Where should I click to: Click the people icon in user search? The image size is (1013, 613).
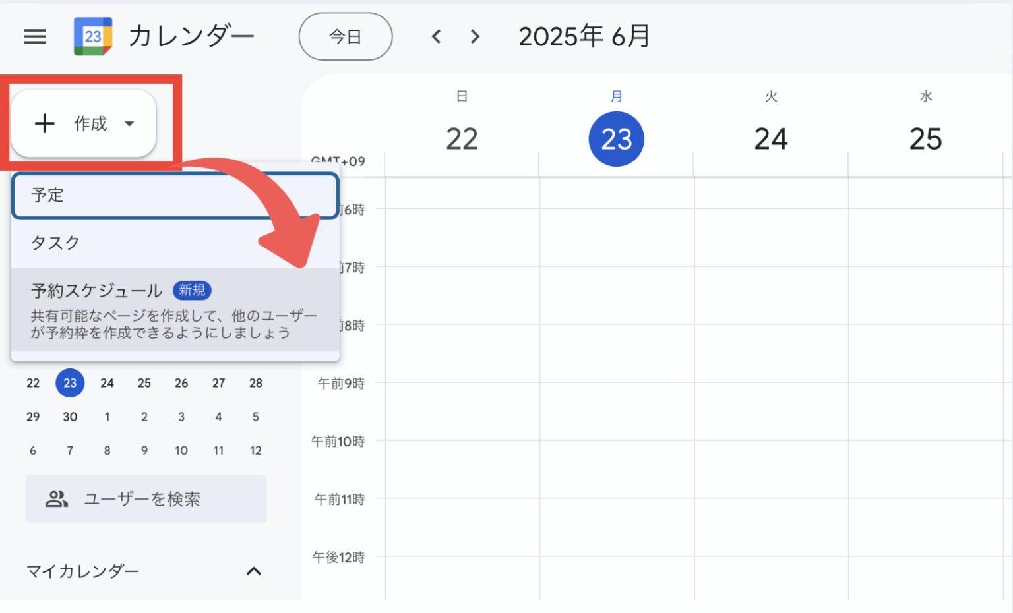click(57, 499)
